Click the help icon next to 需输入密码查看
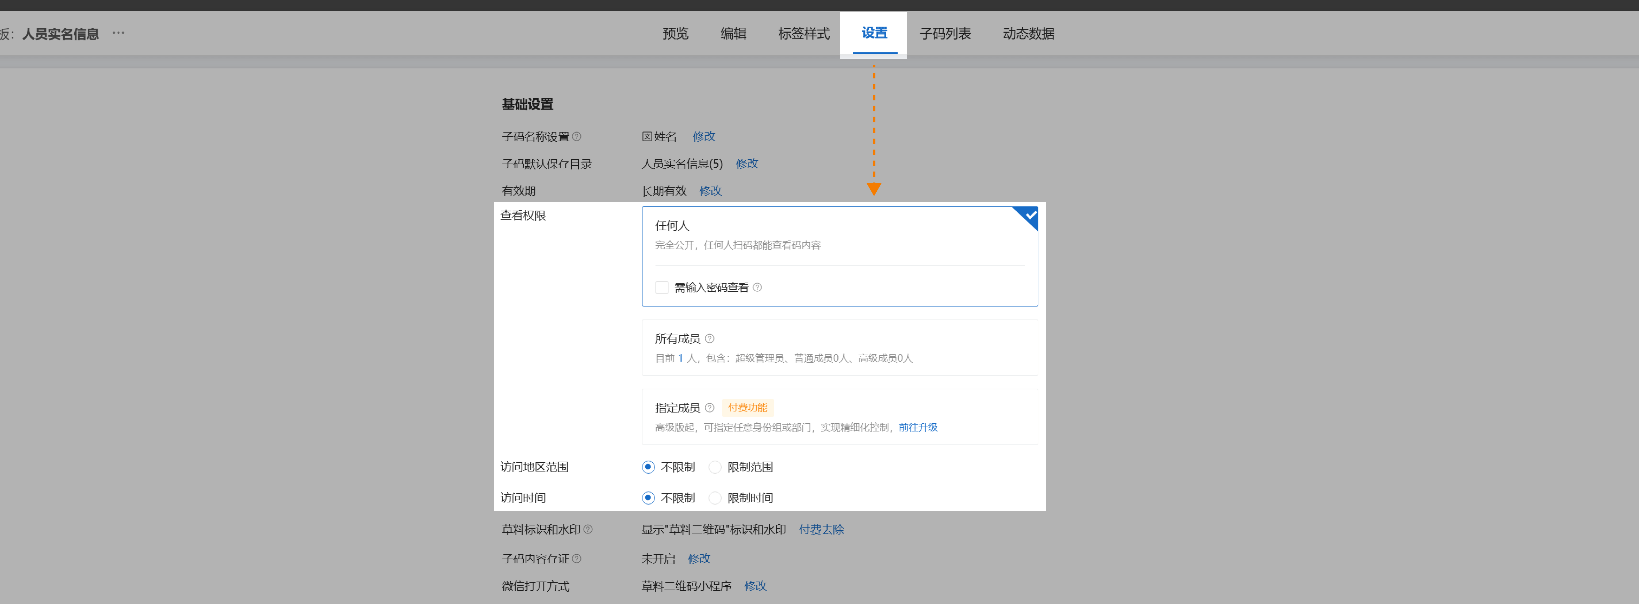This screenshot has height=604, width=1639. coord(757,287)
